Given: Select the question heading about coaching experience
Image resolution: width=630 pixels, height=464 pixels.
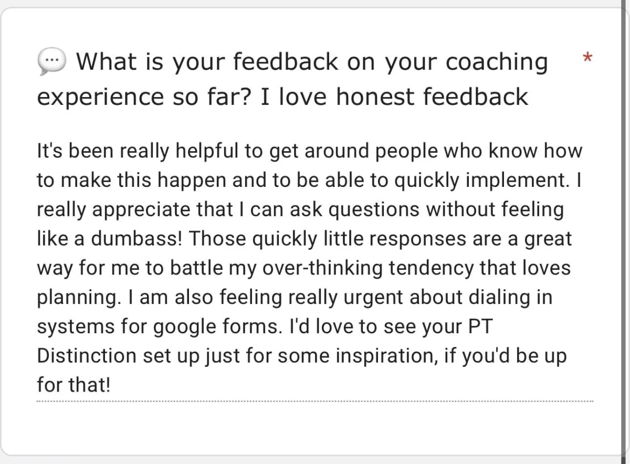Looking at the screenshot, I should (292, 79).
